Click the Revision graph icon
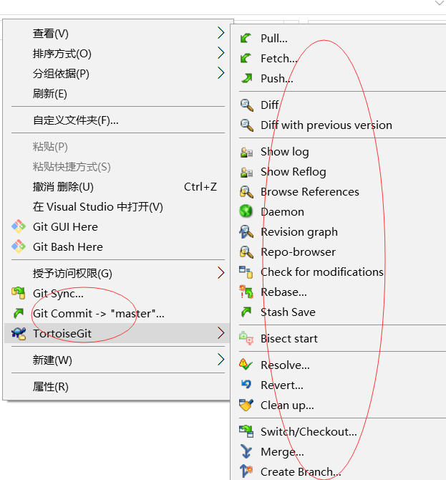Viewport: 446px width, 480px height. click(247, 232)
